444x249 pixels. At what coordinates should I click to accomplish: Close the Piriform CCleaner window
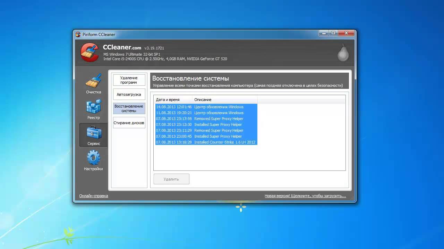coord(346,33)
